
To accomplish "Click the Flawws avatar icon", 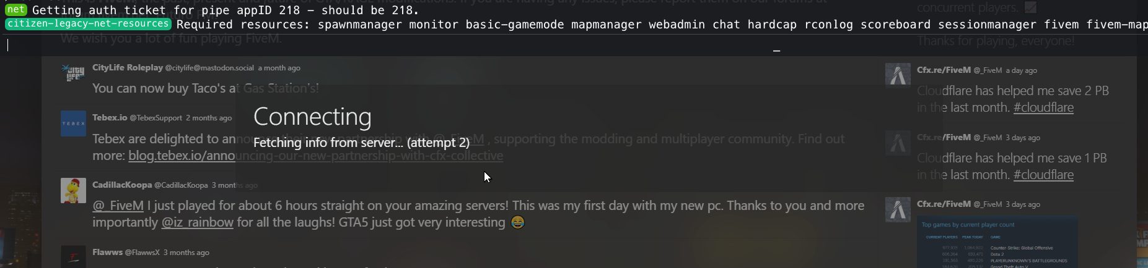I will click(73, 256).
